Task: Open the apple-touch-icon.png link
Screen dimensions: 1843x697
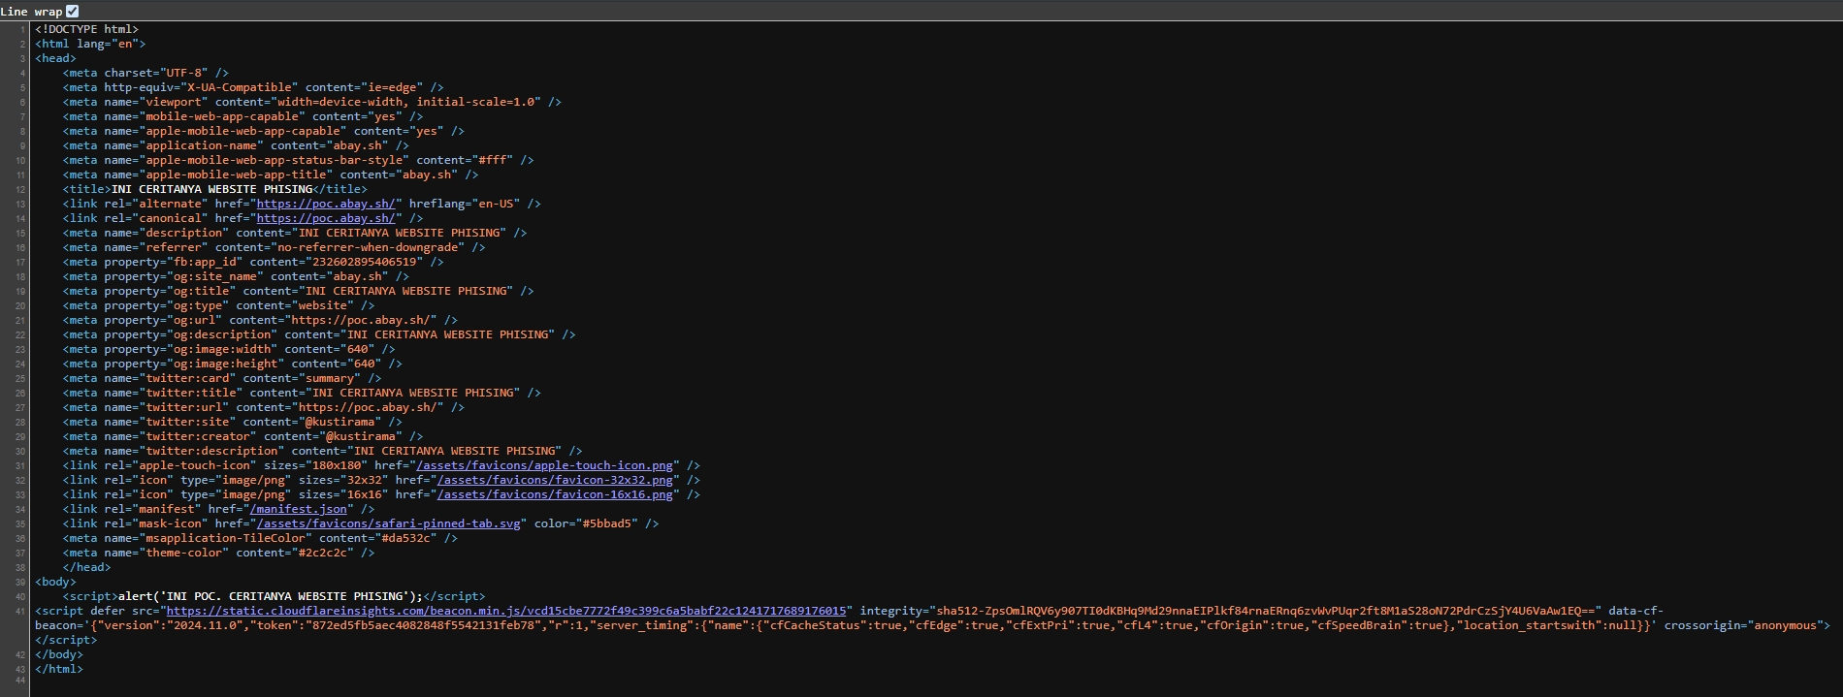Action: click(x=544, y=465)
